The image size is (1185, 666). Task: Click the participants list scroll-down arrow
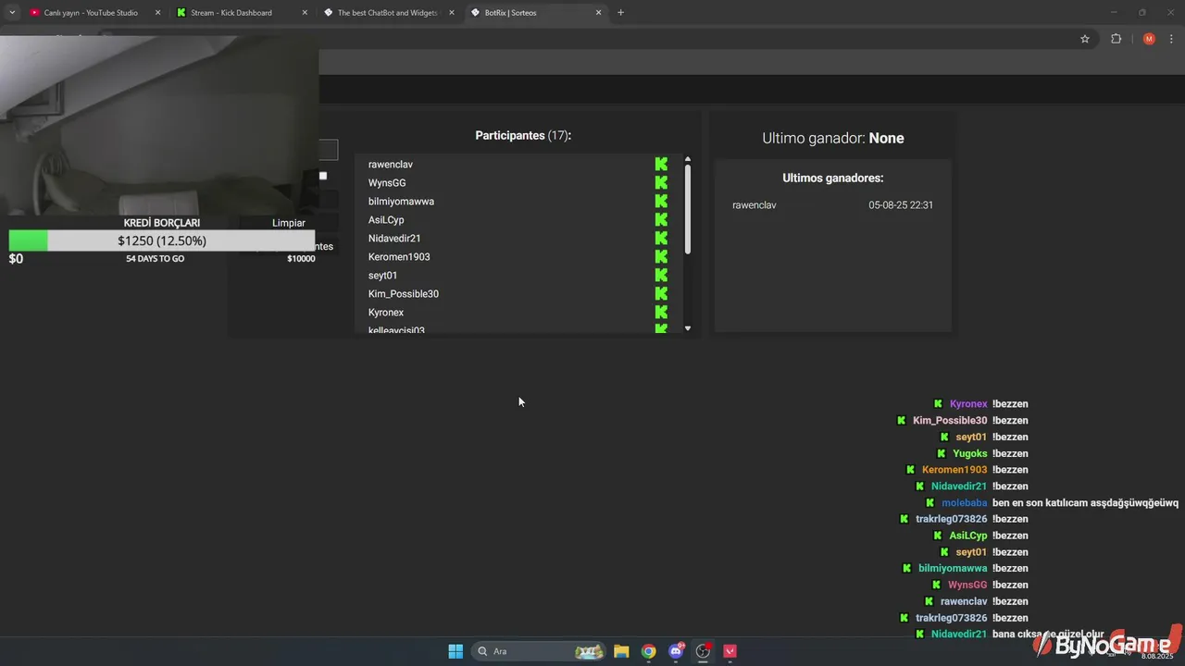(x=687, y=328)
